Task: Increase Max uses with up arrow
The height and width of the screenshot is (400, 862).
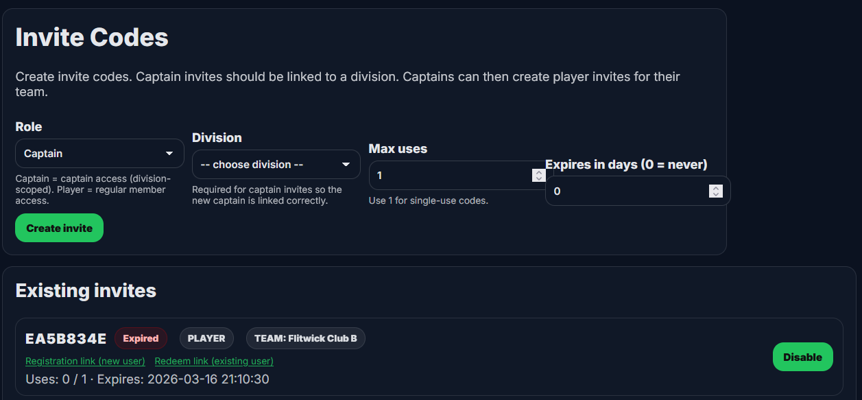Action: tap(539, 172)
